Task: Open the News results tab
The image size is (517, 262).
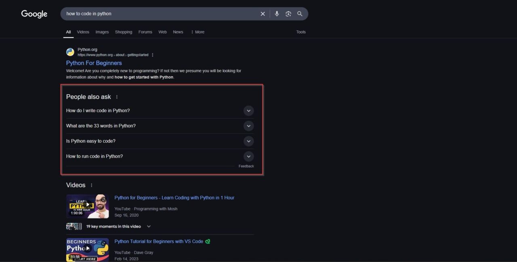Action: pyautogui.click(x=178, y=32)
